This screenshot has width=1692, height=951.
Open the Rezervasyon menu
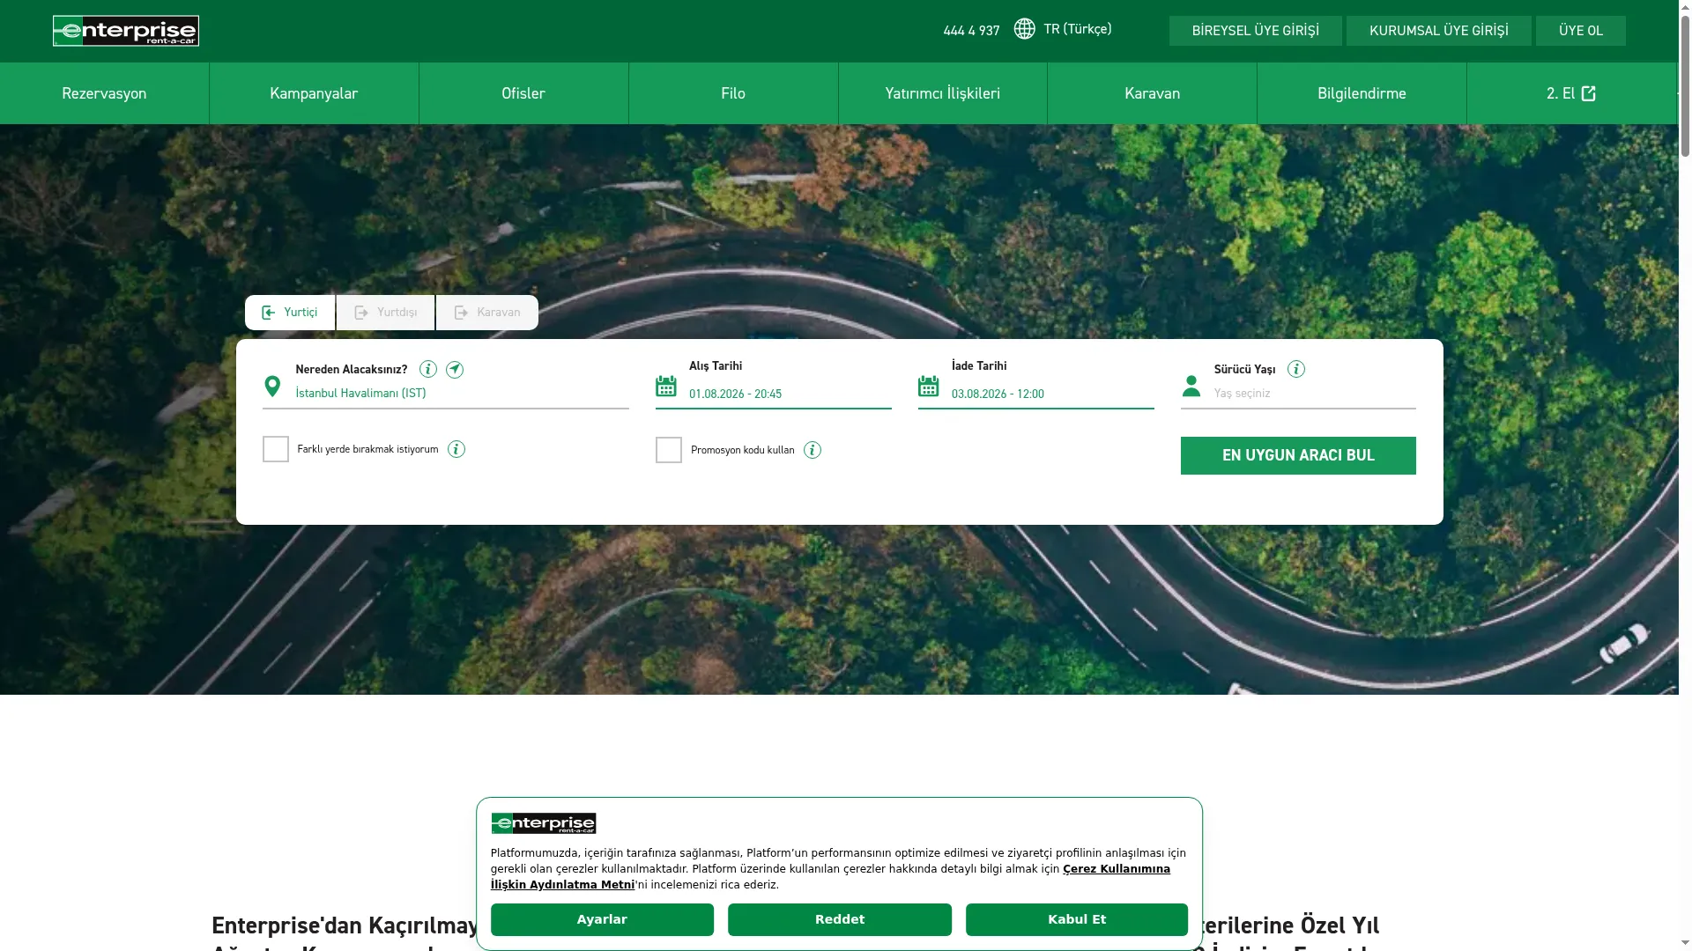coord(104,93)
